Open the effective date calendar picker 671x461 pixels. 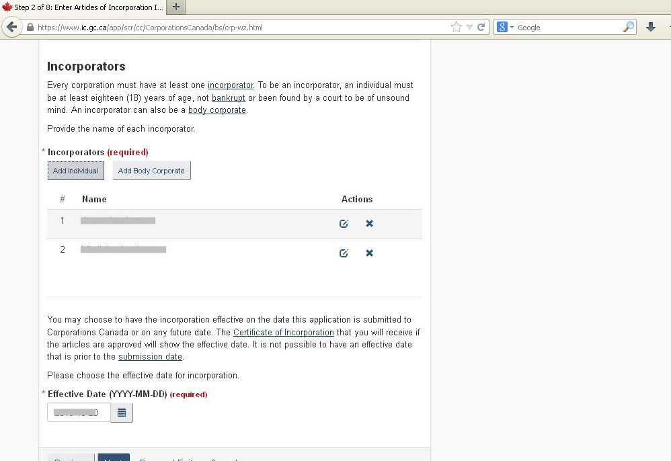click(122, 413)
